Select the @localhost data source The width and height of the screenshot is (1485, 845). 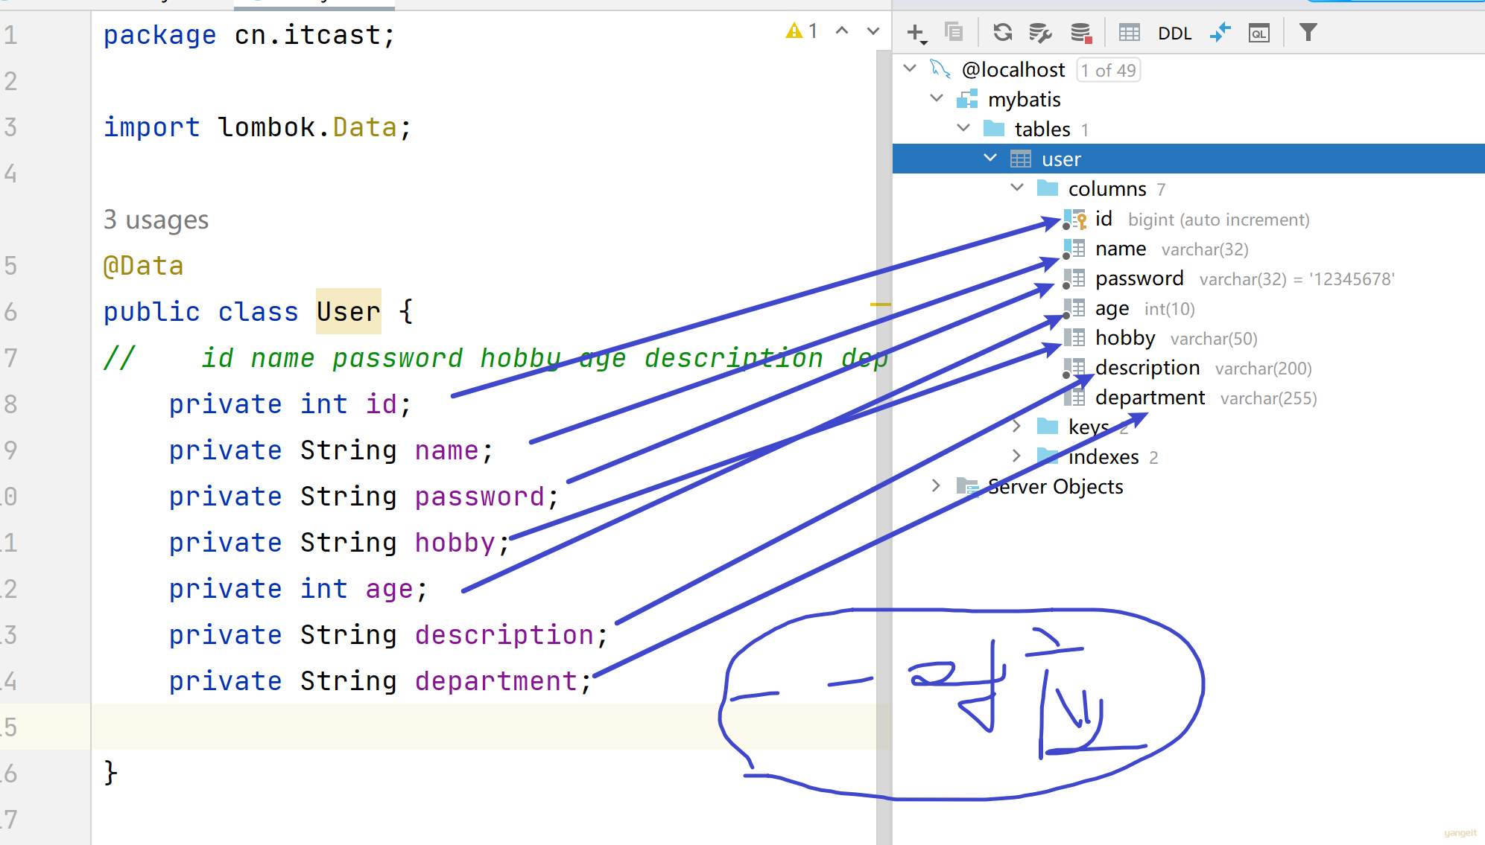pos(1013,70)
